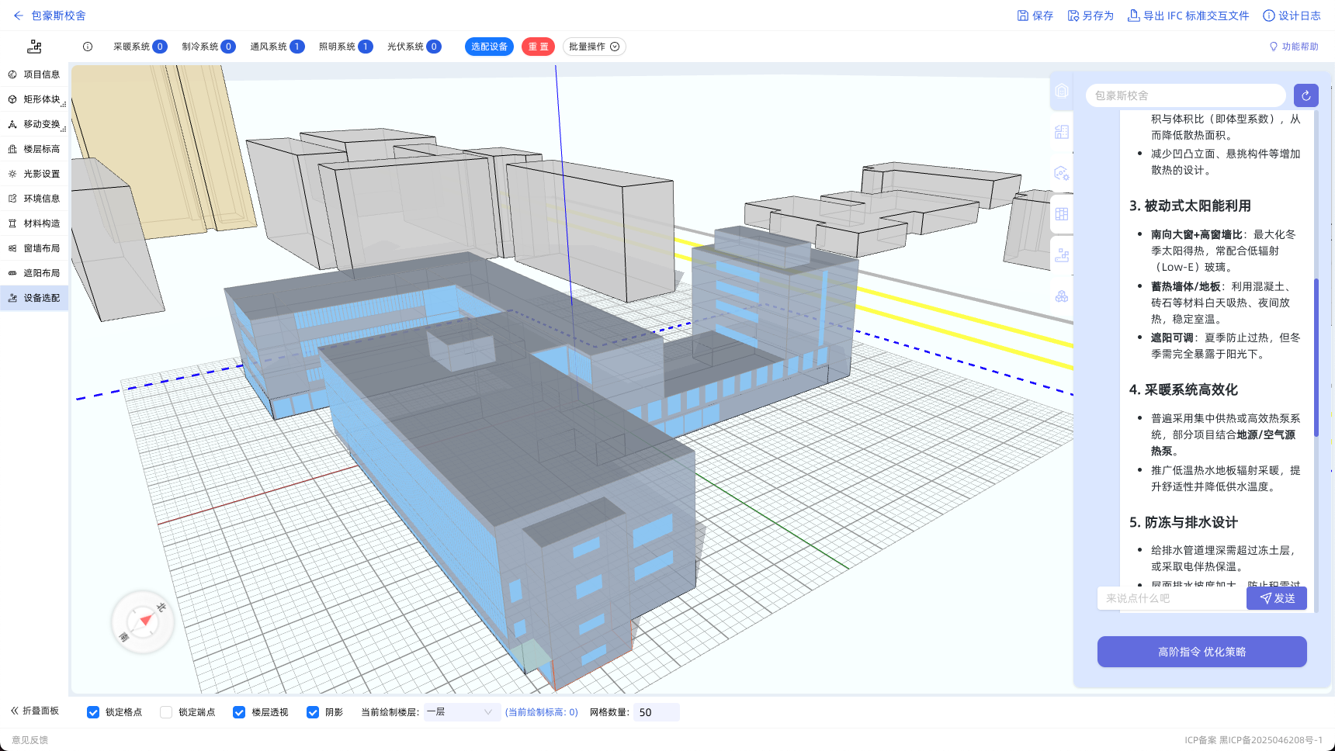Image resolution: width=1335 pixels, height=751 pixels.
Task: Disable the 阴影 shadow checkbox
Action: [313, 712]
